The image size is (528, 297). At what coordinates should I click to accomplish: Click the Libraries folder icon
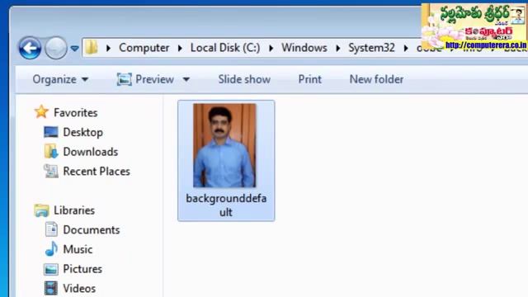coord(41,210)
